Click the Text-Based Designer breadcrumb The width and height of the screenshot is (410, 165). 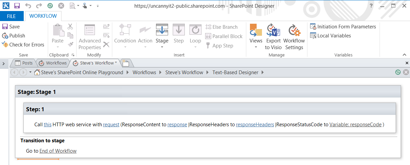click(x=236, y=72)
